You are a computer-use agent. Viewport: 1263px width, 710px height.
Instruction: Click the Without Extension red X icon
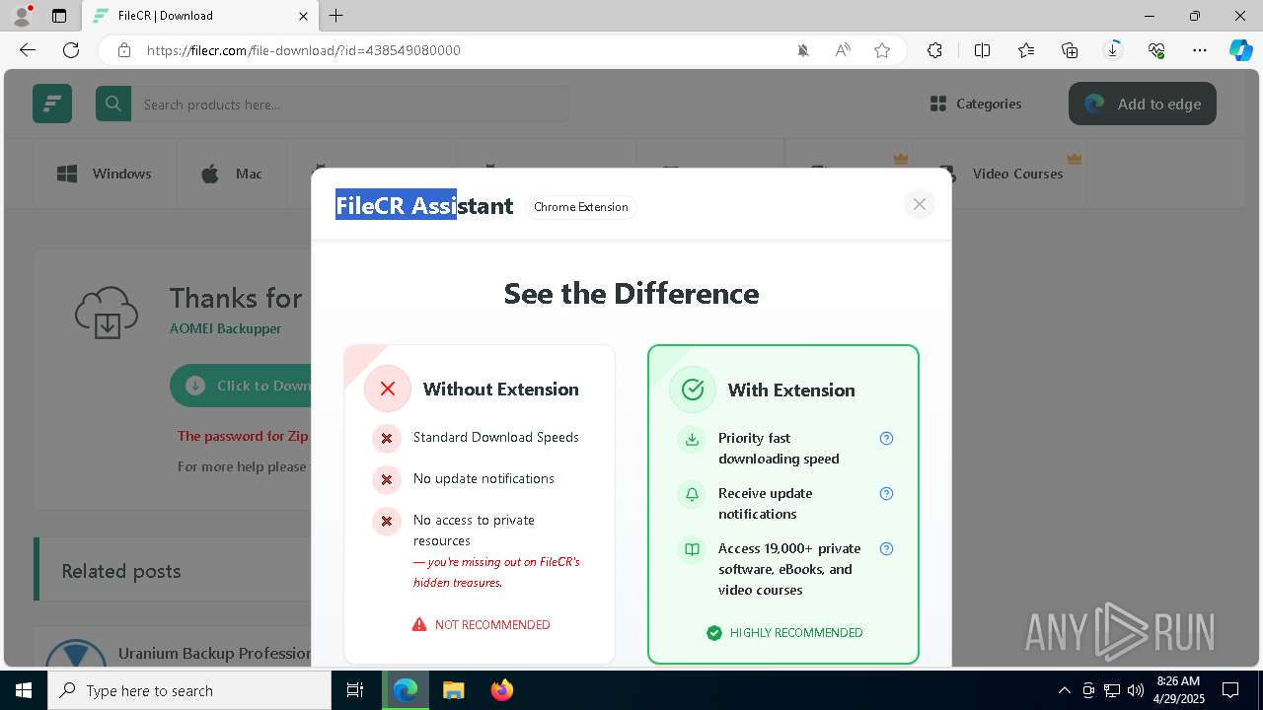pos(388,389)
